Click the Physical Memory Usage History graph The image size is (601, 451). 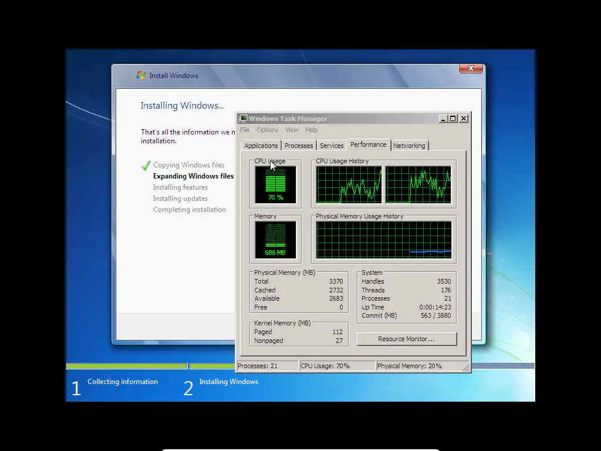[384, 240]
